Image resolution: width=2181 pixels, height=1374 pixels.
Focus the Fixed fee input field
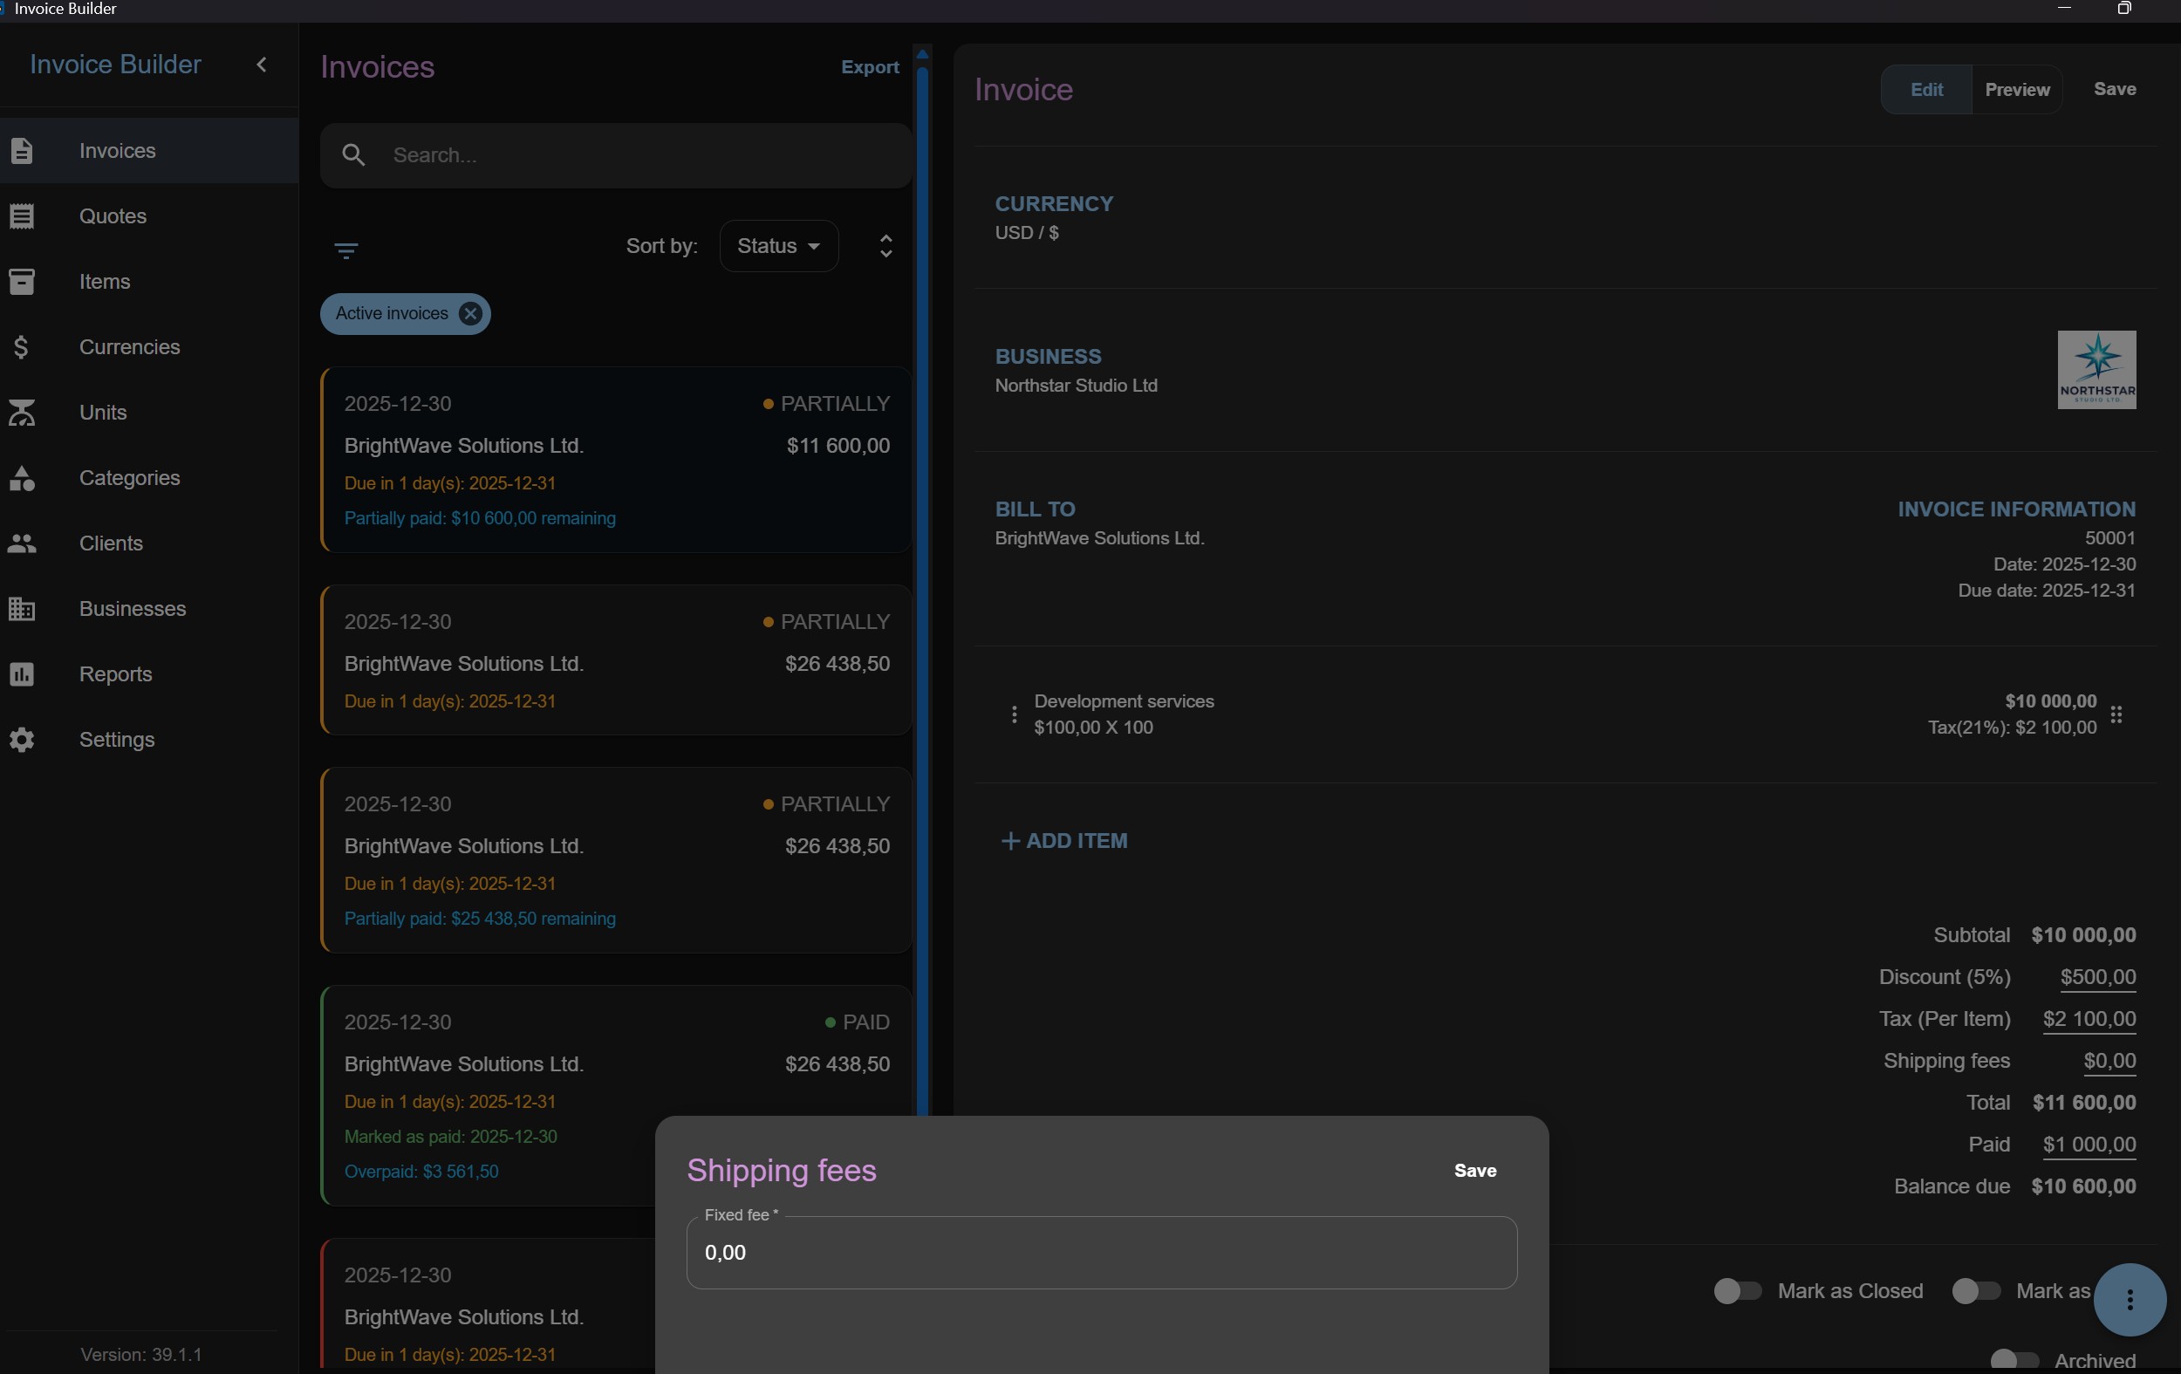[x=1101, y=1252]
